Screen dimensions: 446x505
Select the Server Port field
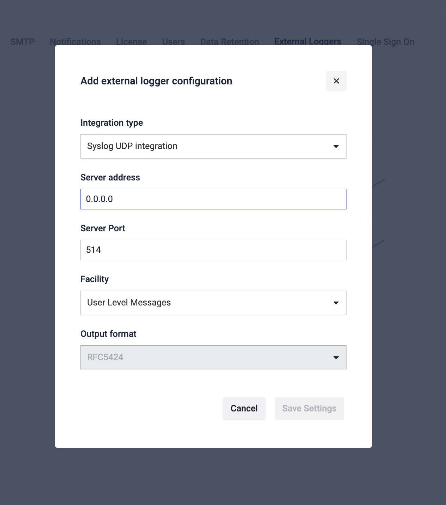[x=213, y=250]
